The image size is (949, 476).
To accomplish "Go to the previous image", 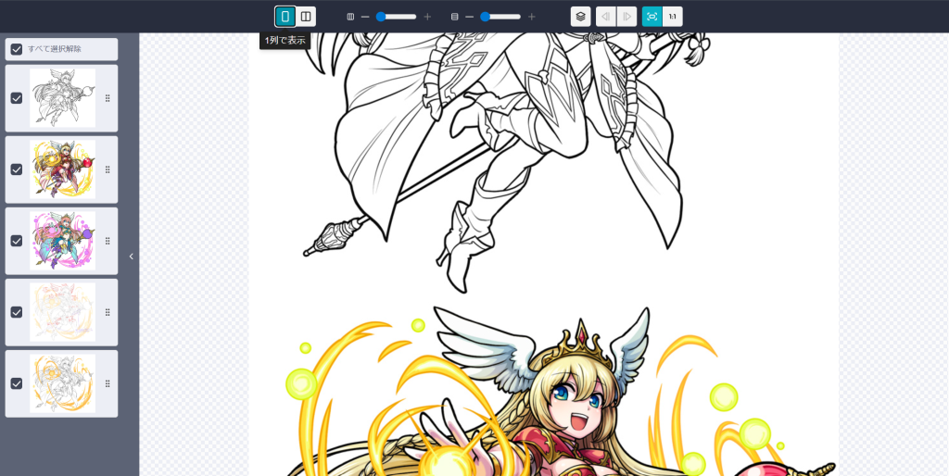I will (x=606, y=17).
